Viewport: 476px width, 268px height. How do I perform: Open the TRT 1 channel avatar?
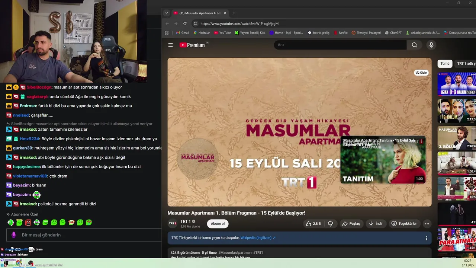[173, 224]
